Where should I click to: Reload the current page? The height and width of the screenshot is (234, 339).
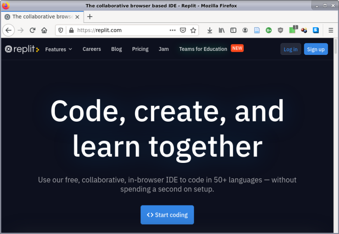[32, 30]
